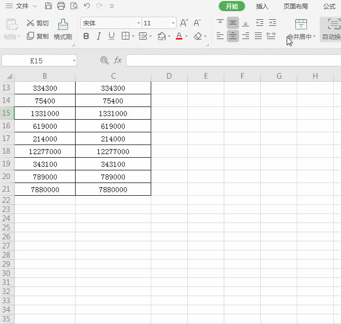The width and height of the screenshot is (341, 324).
Task: Expand the quick access toolbar customize arrow
Action: coord(112,6)
